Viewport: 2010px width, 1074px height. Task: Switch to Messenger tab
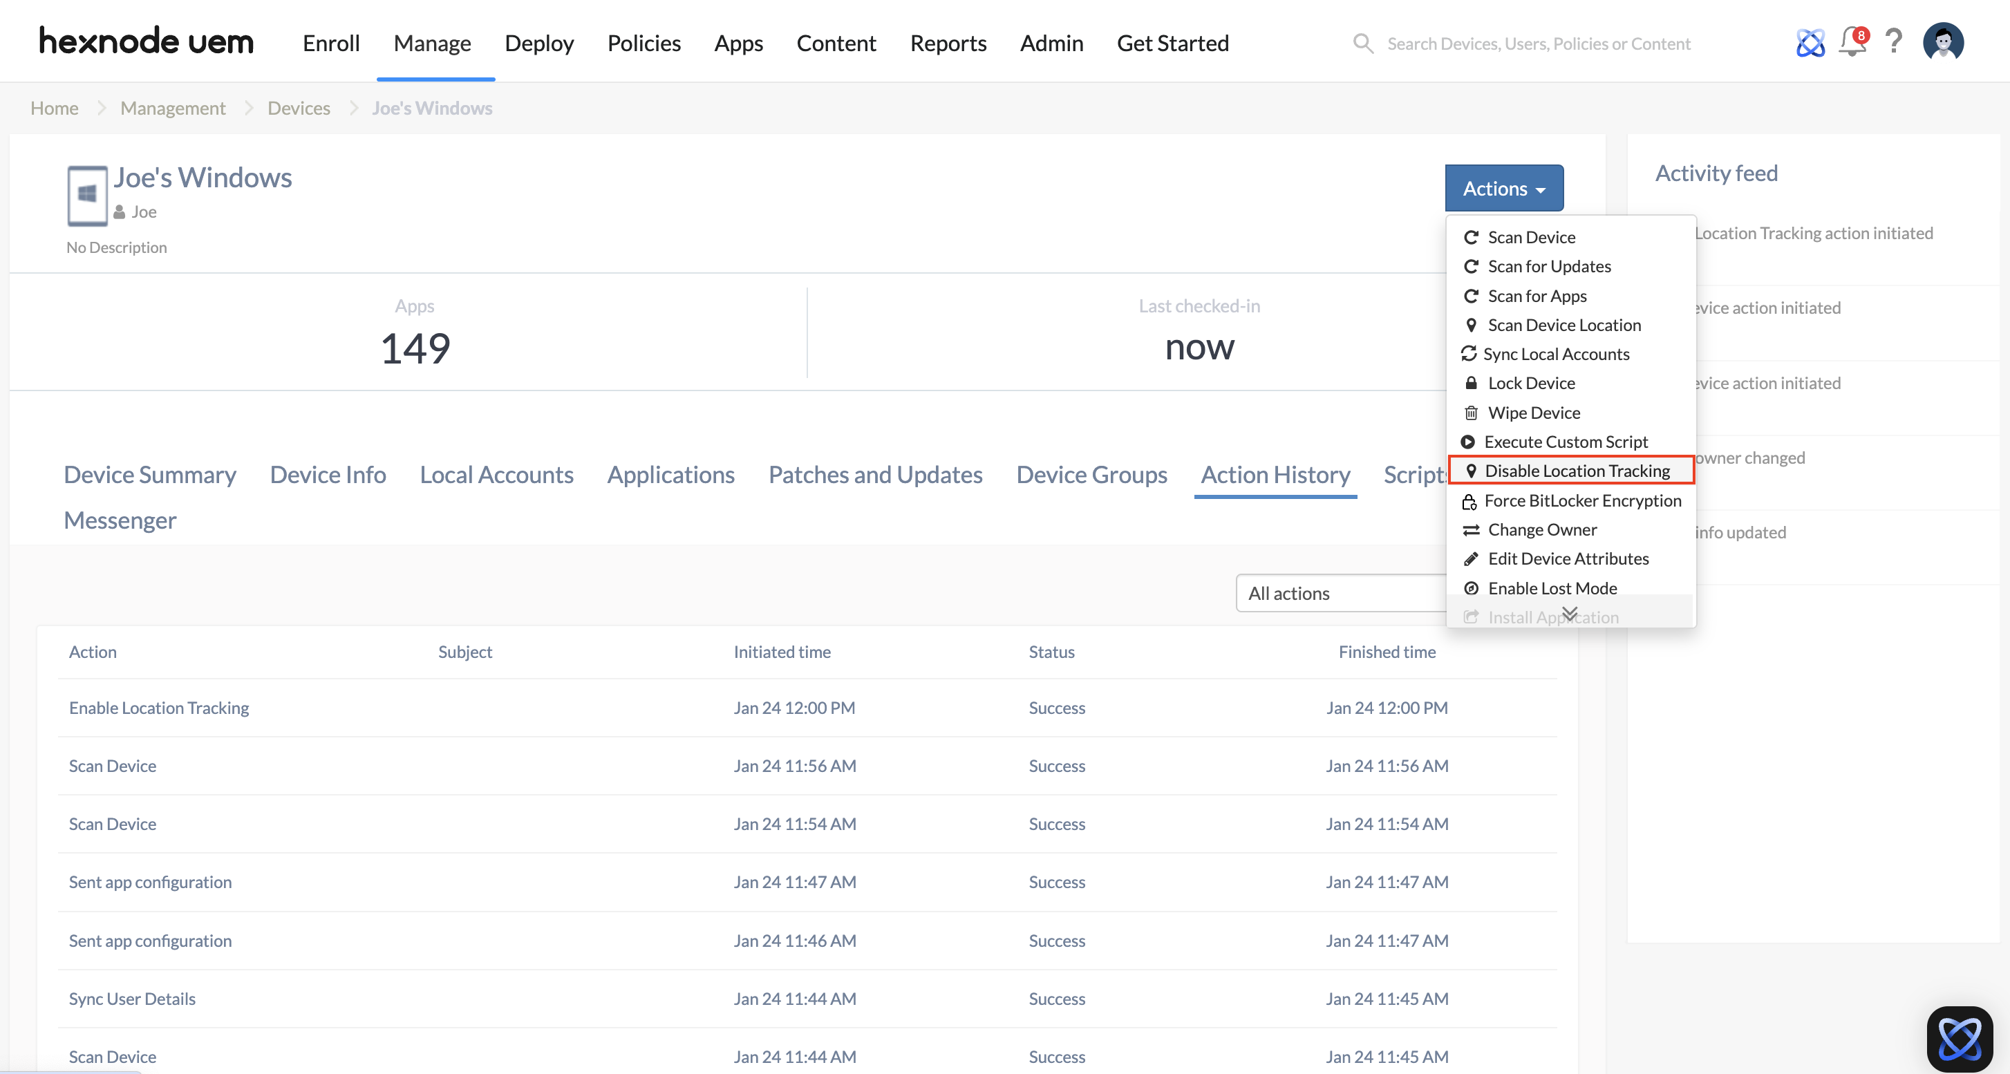120,520
